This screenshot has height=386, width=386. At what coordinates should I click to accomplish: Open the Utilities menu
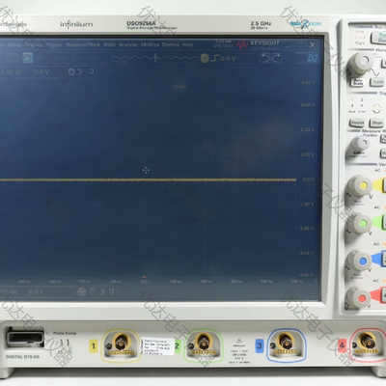(x=150, y=44)
